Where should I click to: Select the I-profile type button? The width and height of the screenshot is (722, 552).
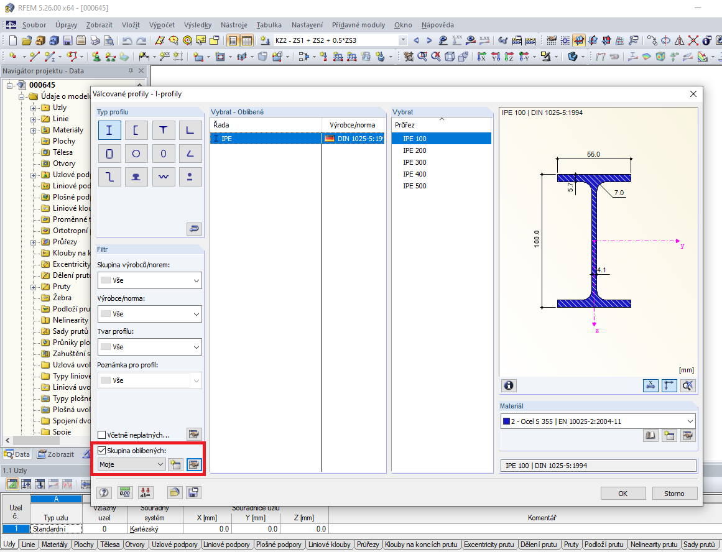pyautogui.click(x=109, y=131)
